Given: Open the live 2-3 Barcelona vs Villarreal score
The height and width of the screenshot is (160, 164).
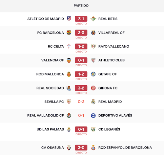Looking at the screenshot, I should pyautogui.click(x=81, y=33).
